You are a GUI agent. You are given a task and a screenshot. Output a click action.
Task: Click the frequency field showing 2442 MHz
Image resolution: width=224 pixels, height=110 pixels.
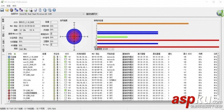click(x=29, y=49)
